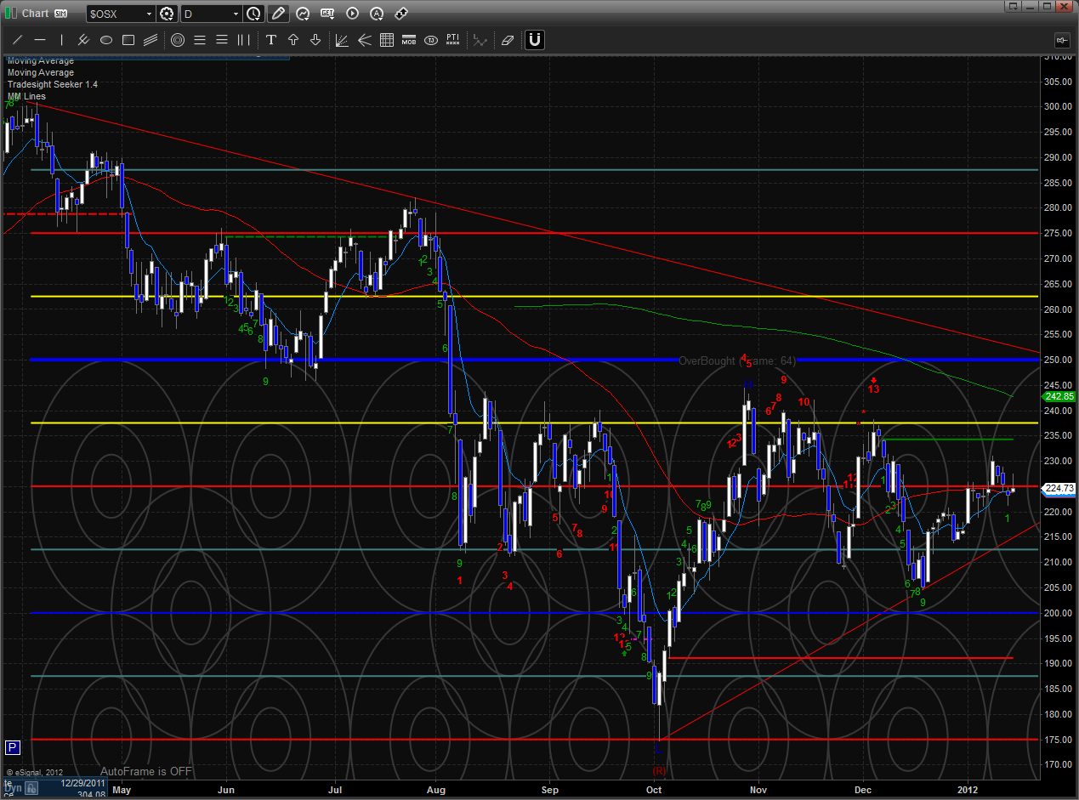Click the Tradesight Seeker 1.4 study label
Viewport: 1079px width, 800px height.
tap(53, 84)
